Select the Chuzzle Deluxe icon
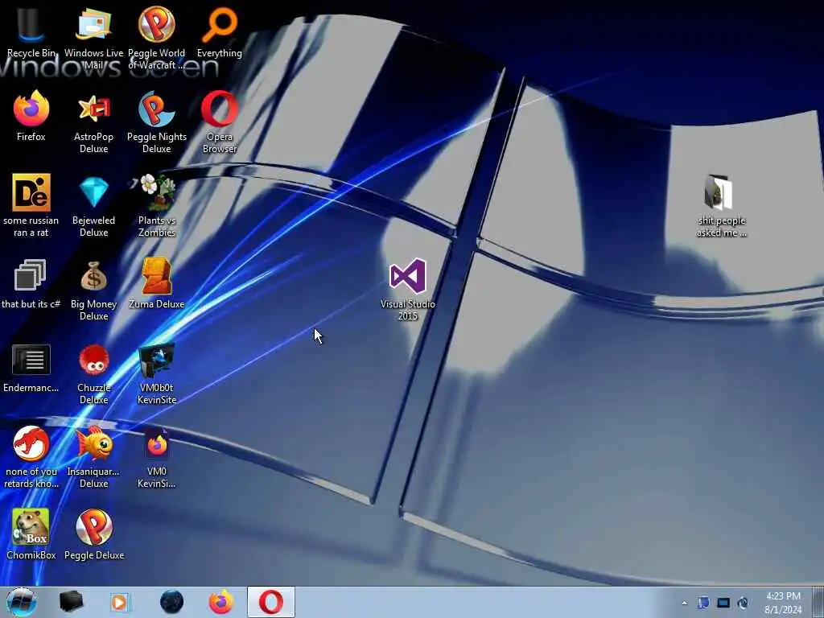The image size is (824, 618). tap(93, 360)
